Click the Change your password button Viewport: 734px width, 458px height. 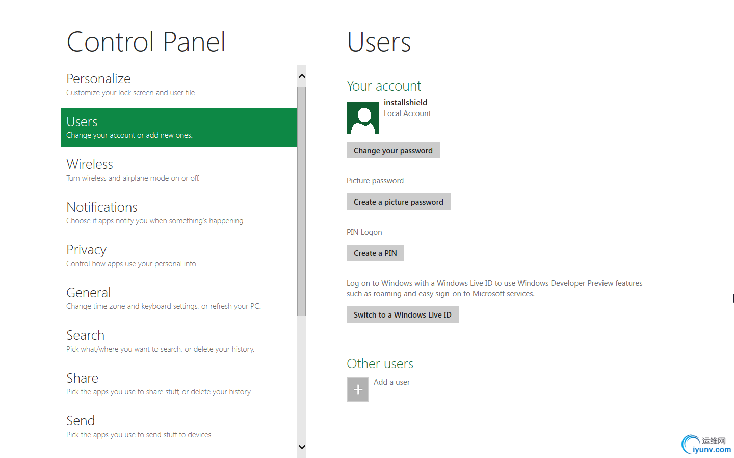coord(393,150)
